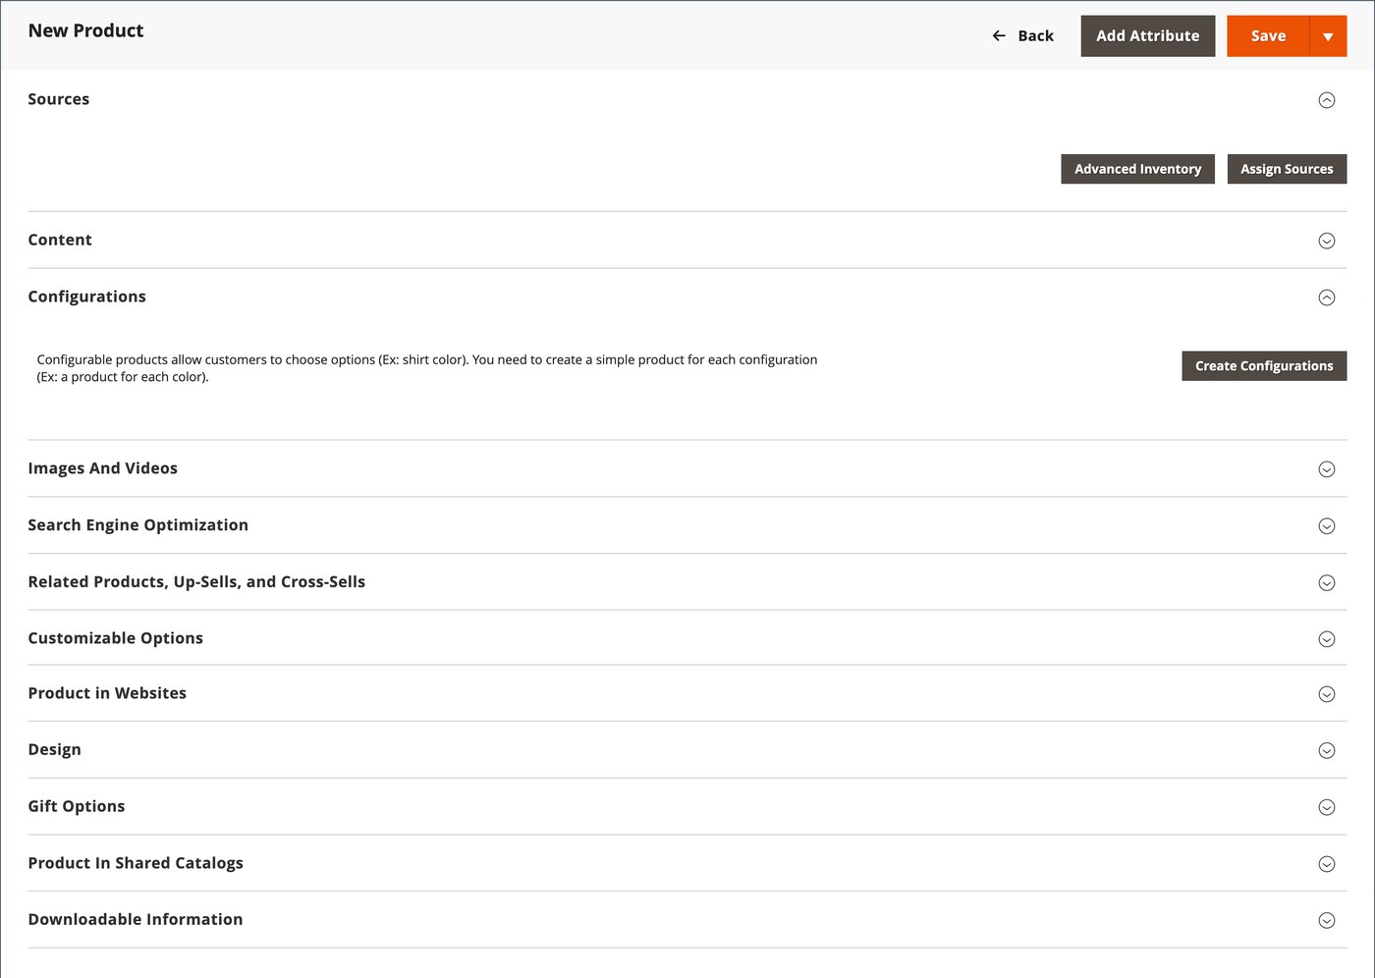This screenshot has width=1375, height=978.
Task: Click Images And Videos title
Action: 103,468
